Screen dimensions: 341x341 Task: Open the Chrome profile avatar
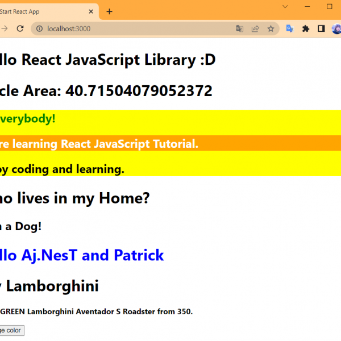tap(336, 28)
